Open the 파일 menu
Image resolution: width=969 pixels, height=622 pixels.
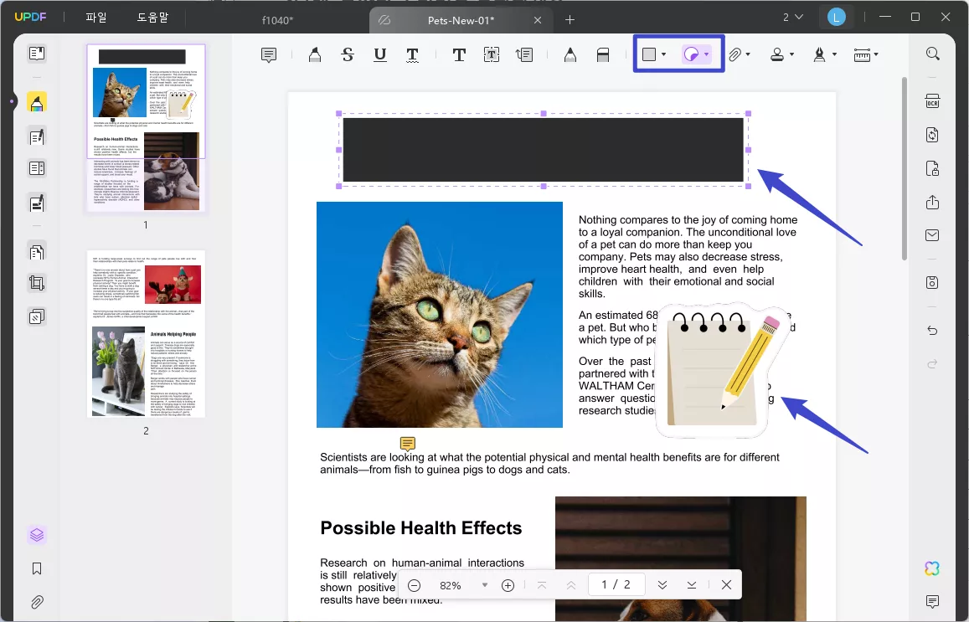tap(95, 18)
